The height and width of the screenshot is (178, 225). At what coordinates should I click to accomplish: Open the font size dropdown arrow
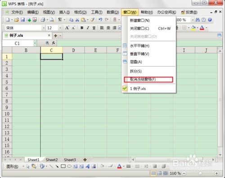(x=60, y=28)
